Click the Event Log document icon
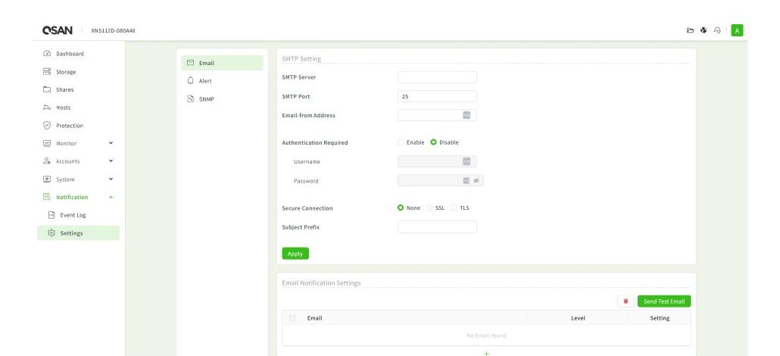Viewport: 780px width, 356px height. click(x=51, y=215)
